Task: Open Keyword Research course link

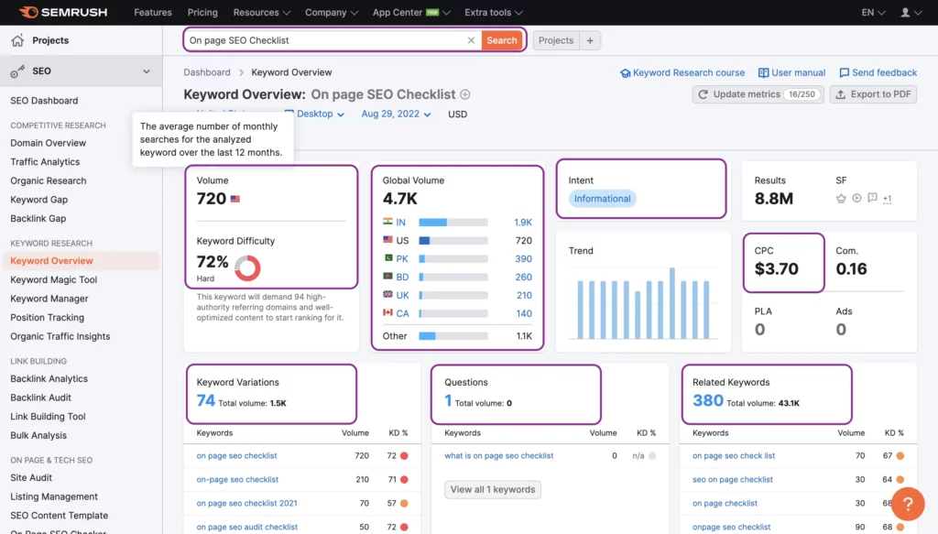Action: [x=682, y=72]
